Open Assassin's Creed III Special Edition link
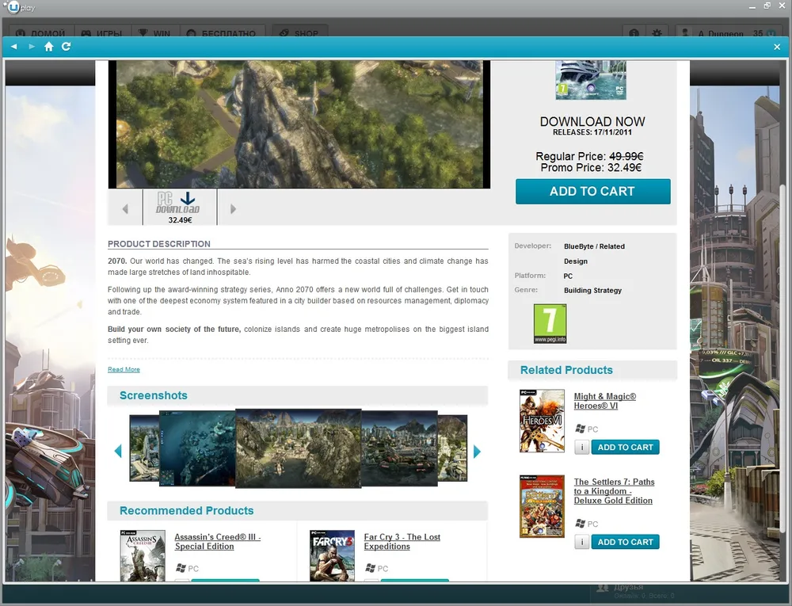Screen dimensions: 792x606 217,542
